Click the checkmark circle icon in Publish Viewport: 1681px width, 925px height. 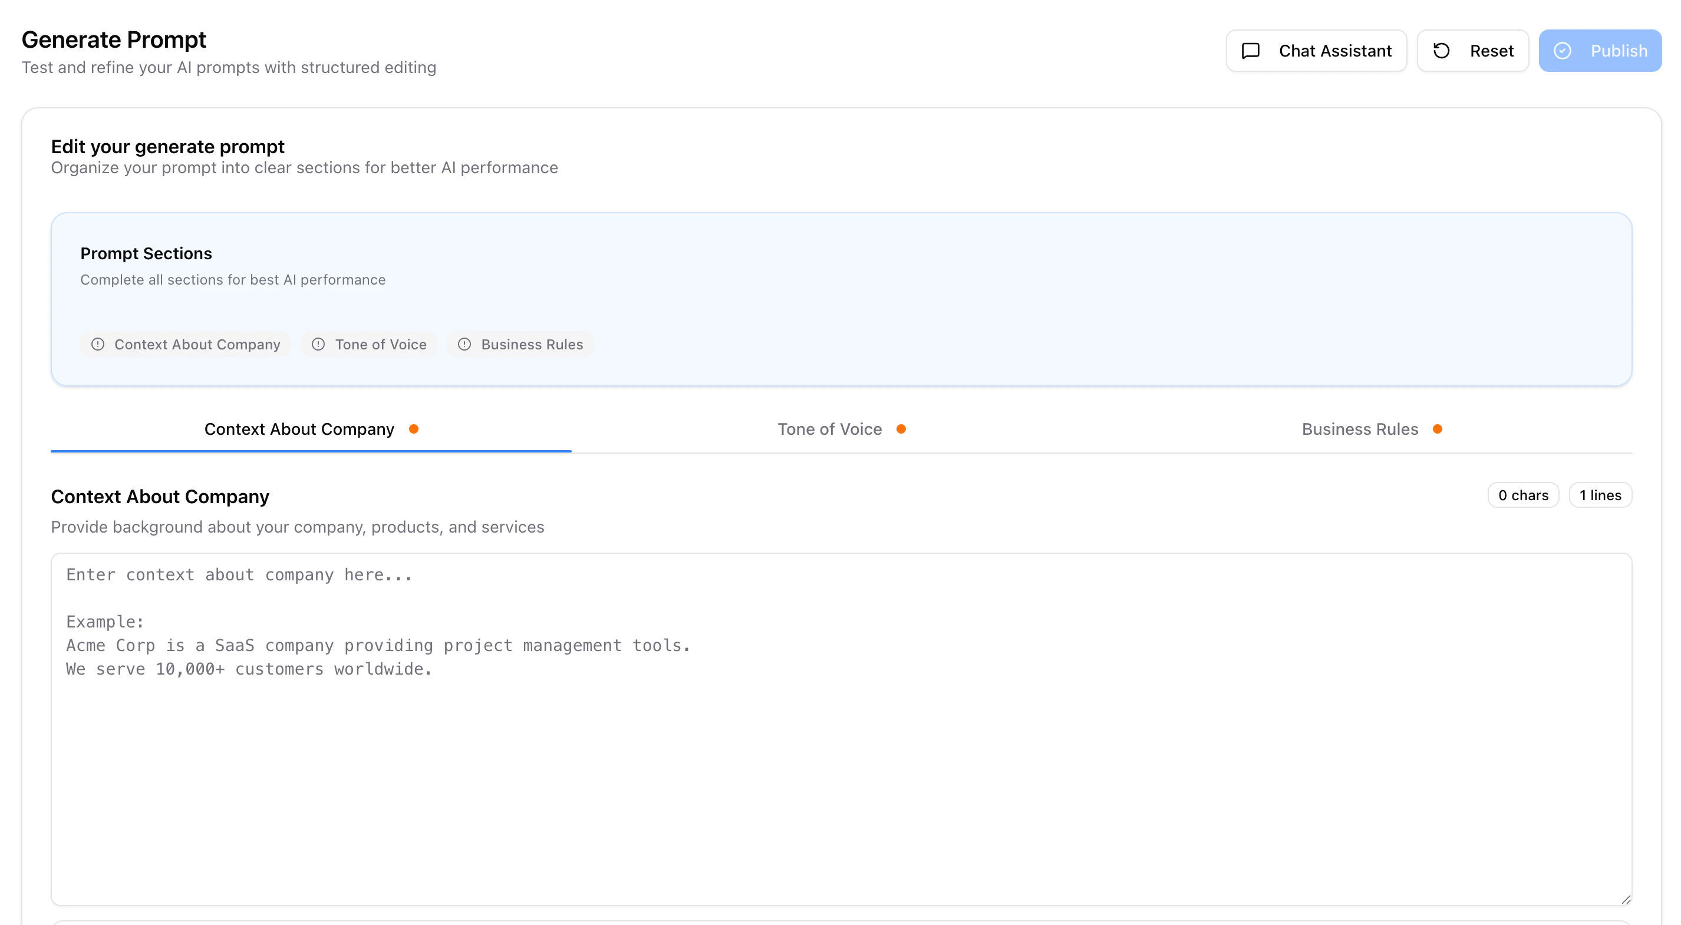tap(1562, 51)
